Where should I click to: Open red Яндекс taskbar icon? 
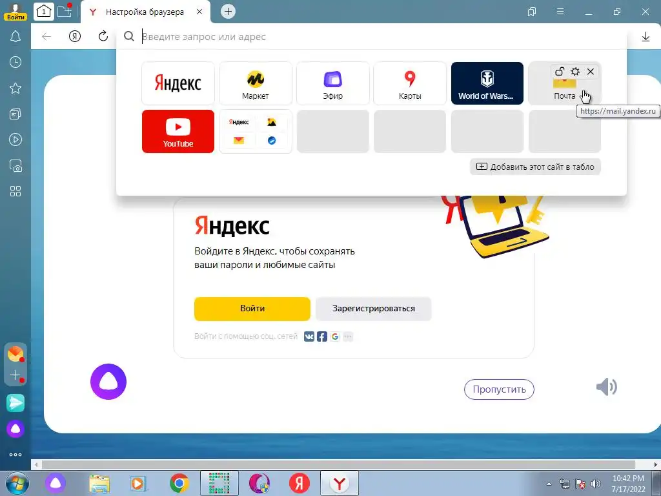(300, 483)
